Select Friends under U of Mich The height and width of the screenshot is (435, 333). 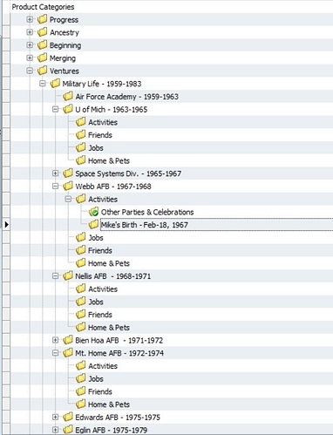click(100, 135)
